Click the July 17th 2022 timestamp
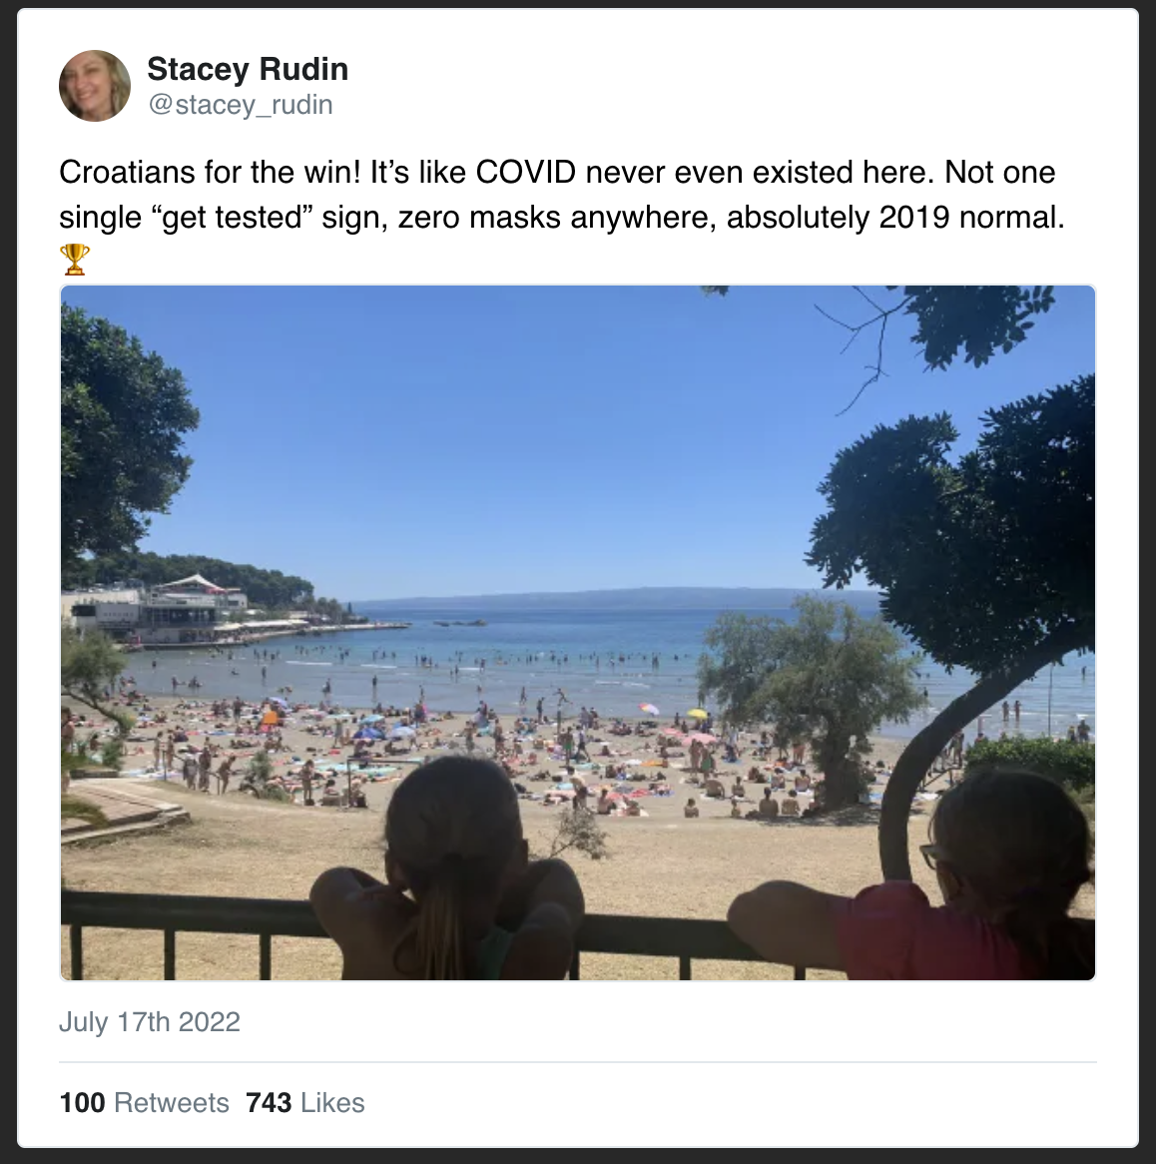Image resolution: width=1156 pixels, height=1164 pixels. 149,1022
